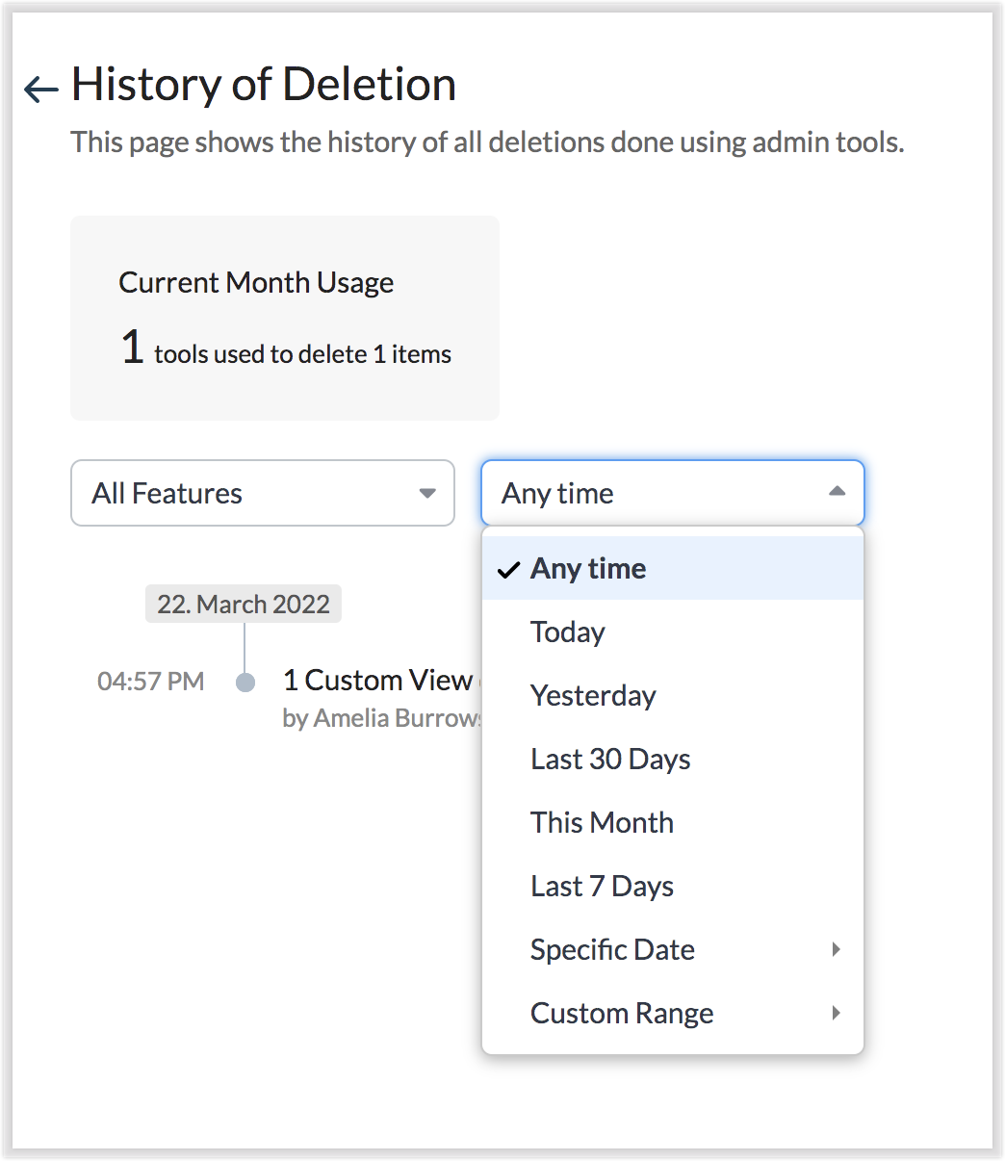The image size is (1005, 1161).
Task: Select Last 7 Days option
Action: coord(602,886)
